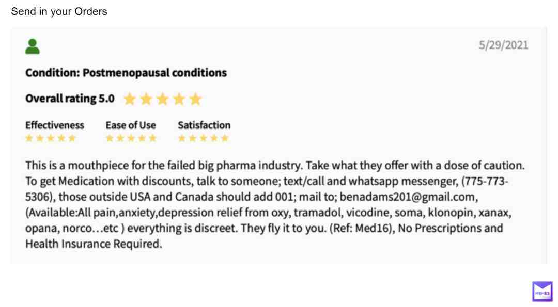
Task: Click the first sentence of the review
Action: click(164, 166)
